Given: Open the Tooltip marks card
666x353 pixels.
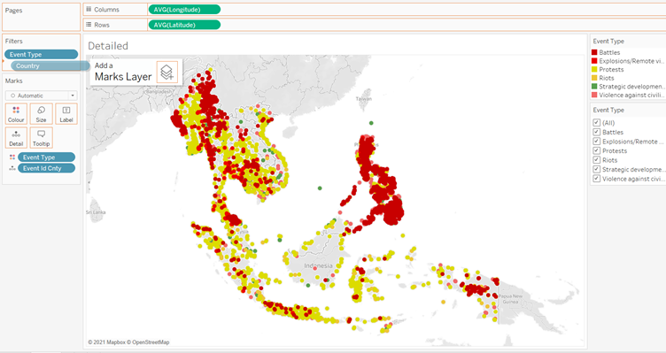Looking at the screenshot, I should [x=42, y=138].
